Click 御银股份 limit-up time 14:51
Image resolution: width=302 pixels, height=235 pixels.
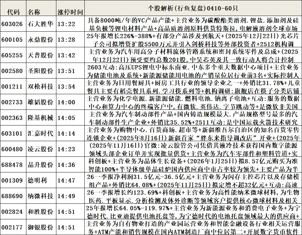pos(66,228)
